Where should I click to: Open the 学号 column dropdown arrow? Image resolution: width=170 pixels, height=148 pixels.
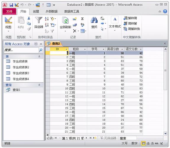tap(103, 49)
